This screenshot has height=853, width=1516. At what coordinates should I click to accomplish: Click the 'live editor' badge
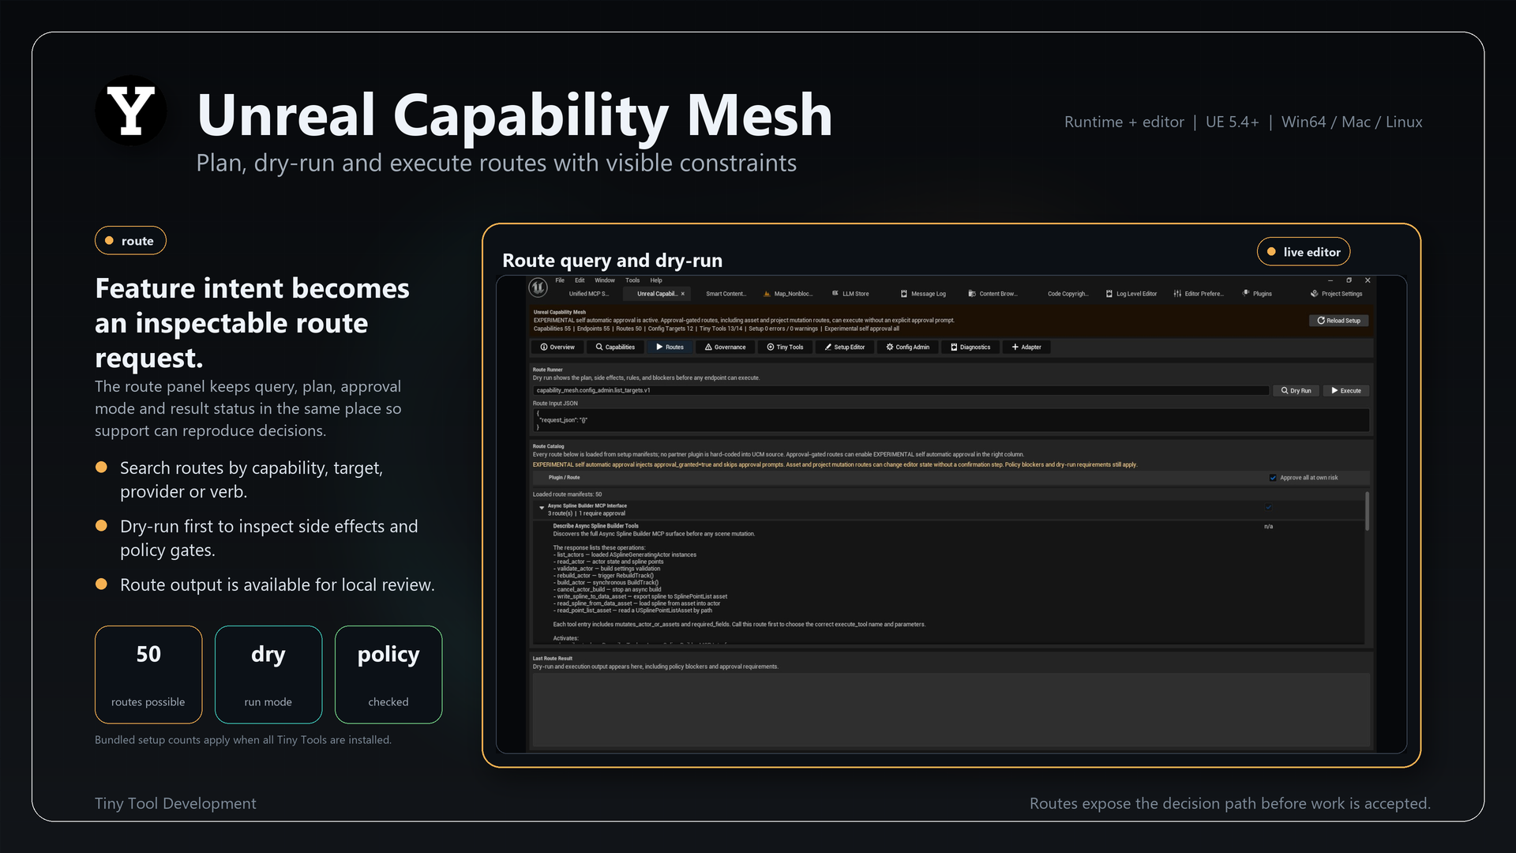(x=1304, y=252)
